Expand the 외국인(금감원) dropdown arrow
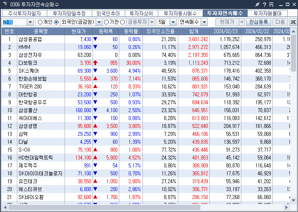 point(99,22)
